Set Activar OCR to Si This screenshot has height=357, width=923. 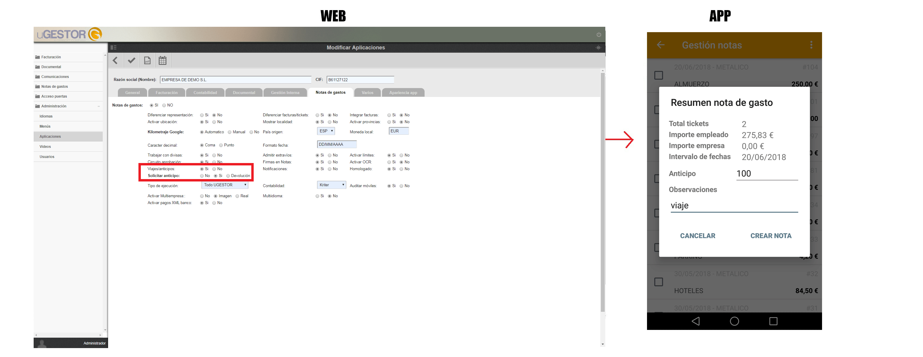tap(389, 162)
